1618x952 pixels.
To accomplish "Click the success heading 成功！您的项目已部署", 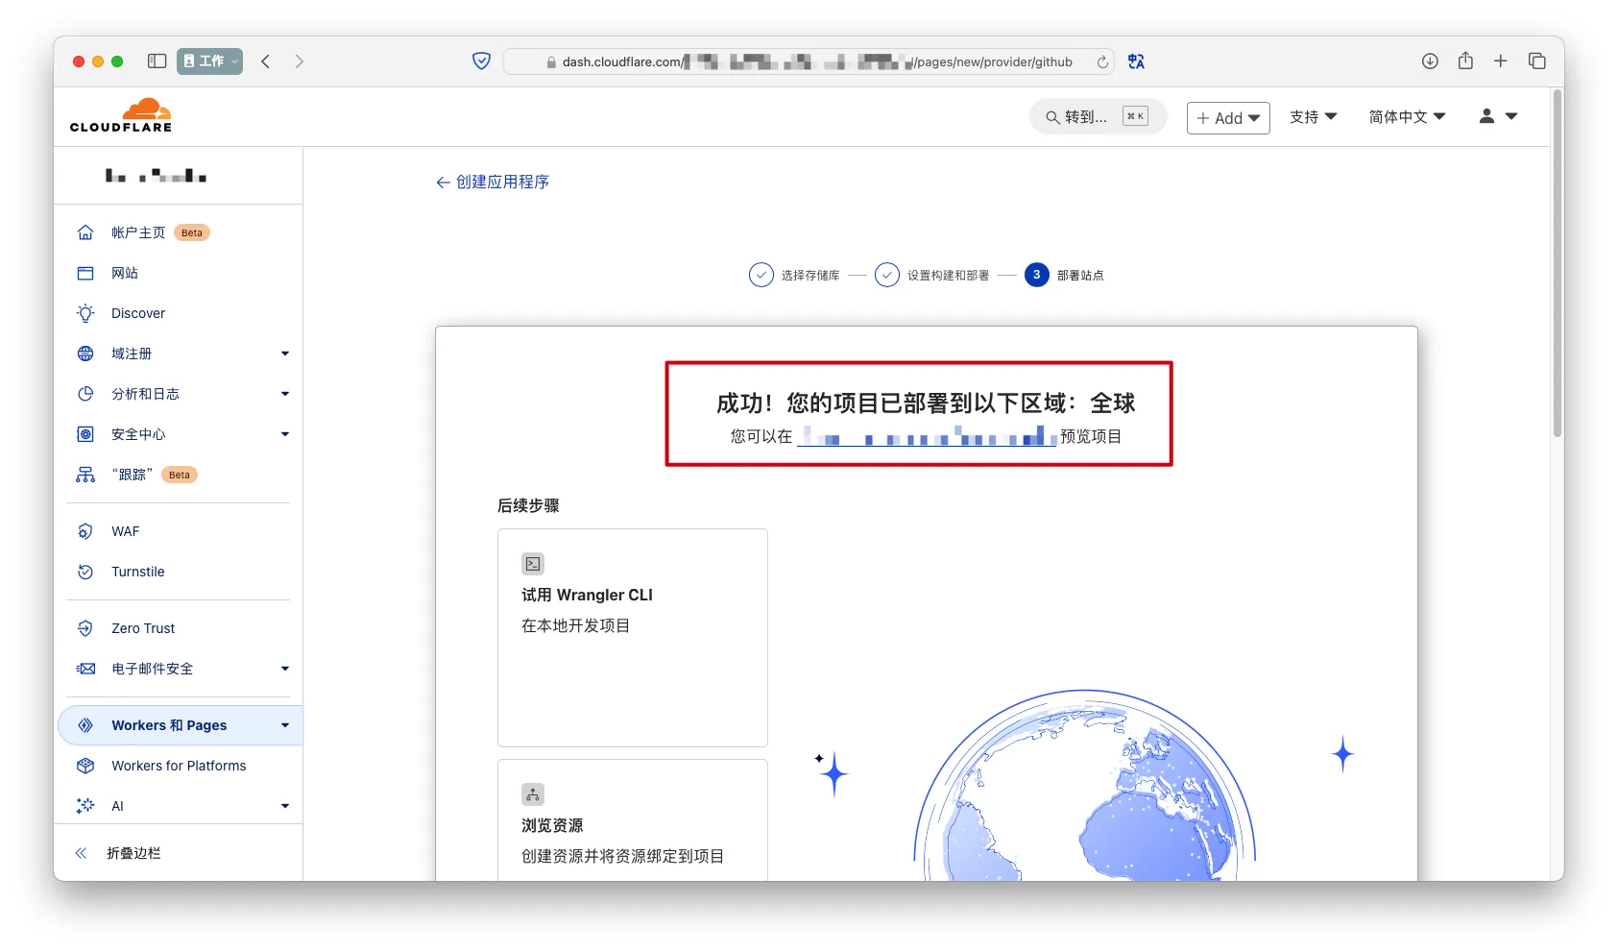I will point(926,403).
